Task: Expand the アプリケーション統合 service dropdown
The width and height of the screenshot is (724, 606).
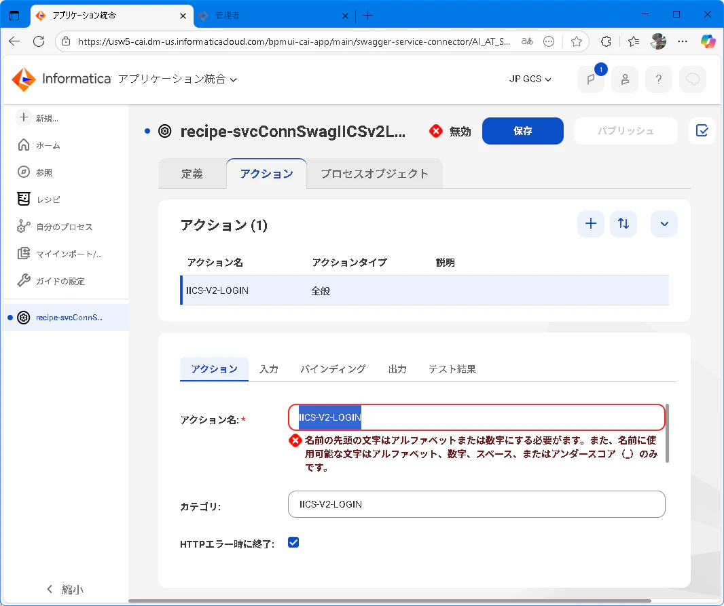Action: tap(178, 79)
